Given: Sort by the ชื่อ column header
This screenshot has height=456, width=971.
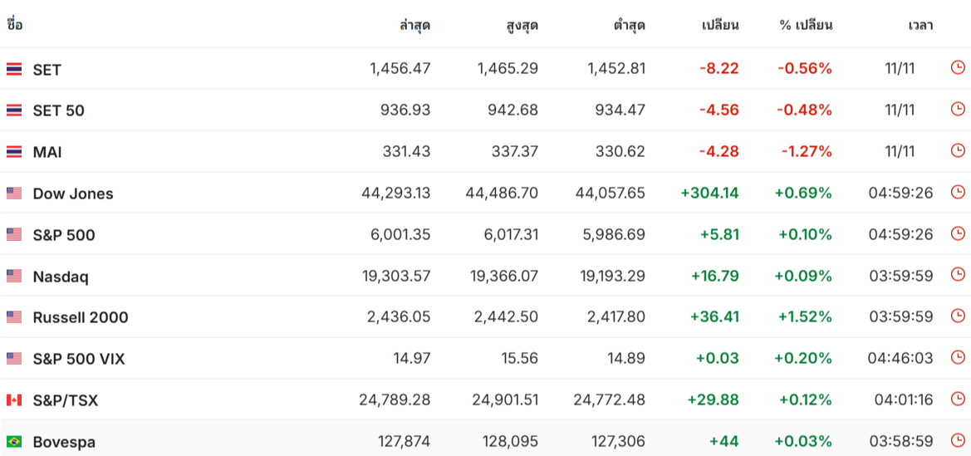Looking at the screenshot, I should pos(15,25).
